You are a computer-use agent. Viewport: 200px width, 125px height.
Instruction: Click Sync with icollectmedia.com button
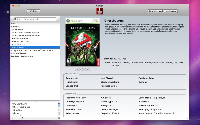point(163,11)
